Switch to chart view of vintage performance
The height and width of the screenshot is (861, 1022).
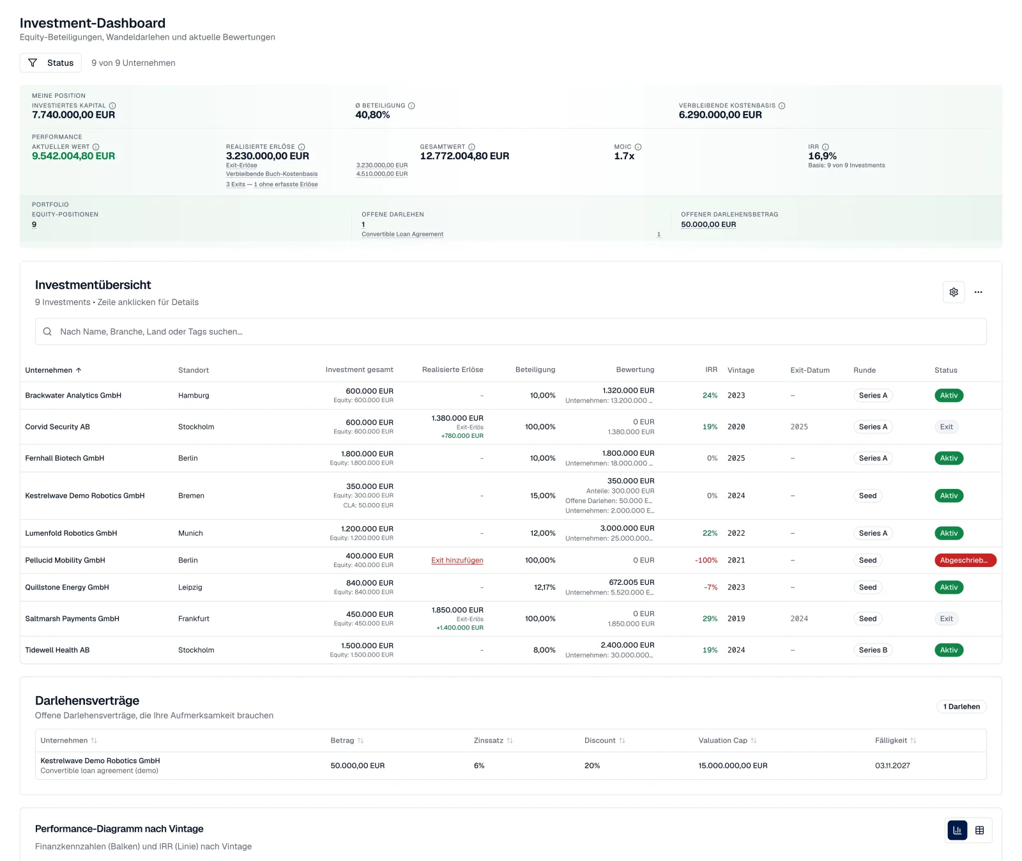(x=957, y=830)
